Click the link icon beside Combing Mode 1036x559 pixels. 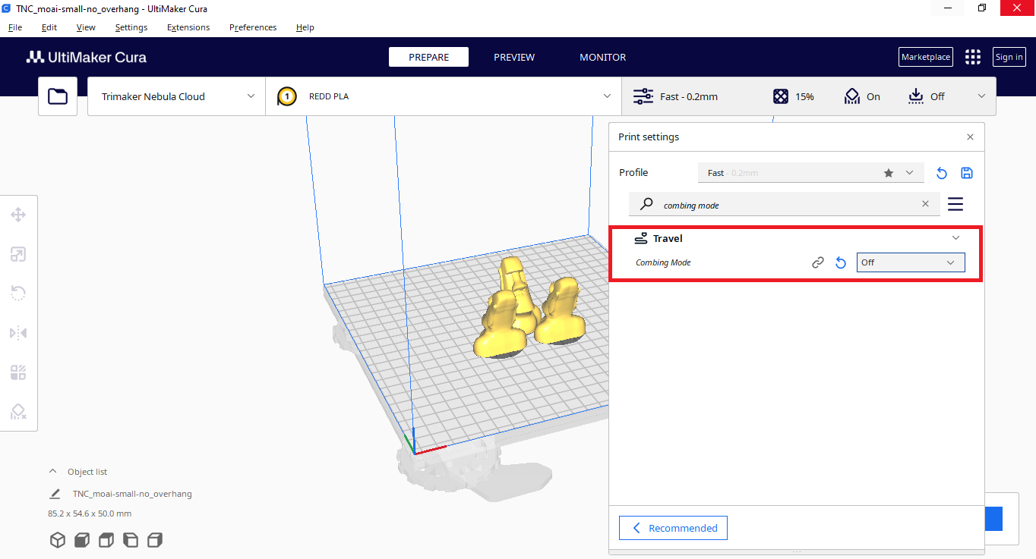pyautogui.click(x=818, y=262)
